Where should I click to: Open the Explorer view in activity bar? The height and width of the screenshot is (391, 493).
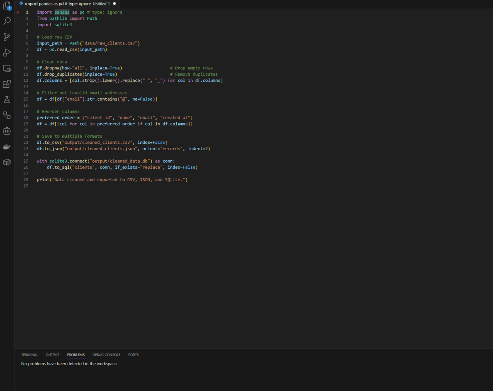[7, 5]
